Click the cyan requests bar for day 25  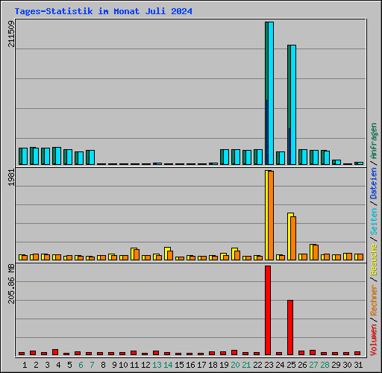pos(293,104)
